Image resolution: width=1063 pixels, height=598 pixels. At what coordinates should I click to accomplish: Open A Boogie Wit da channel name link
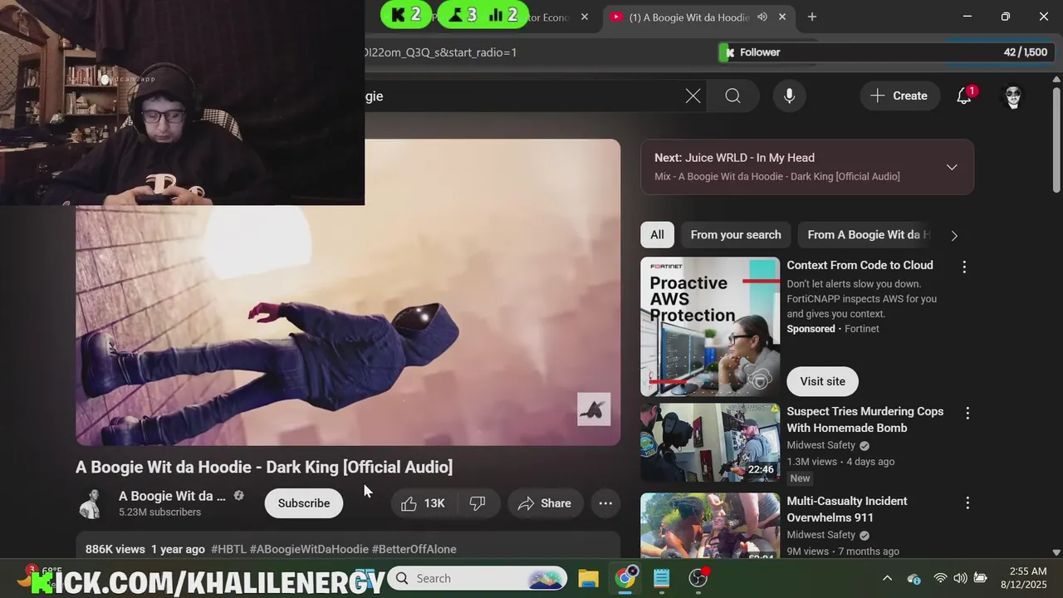[172, 496]
